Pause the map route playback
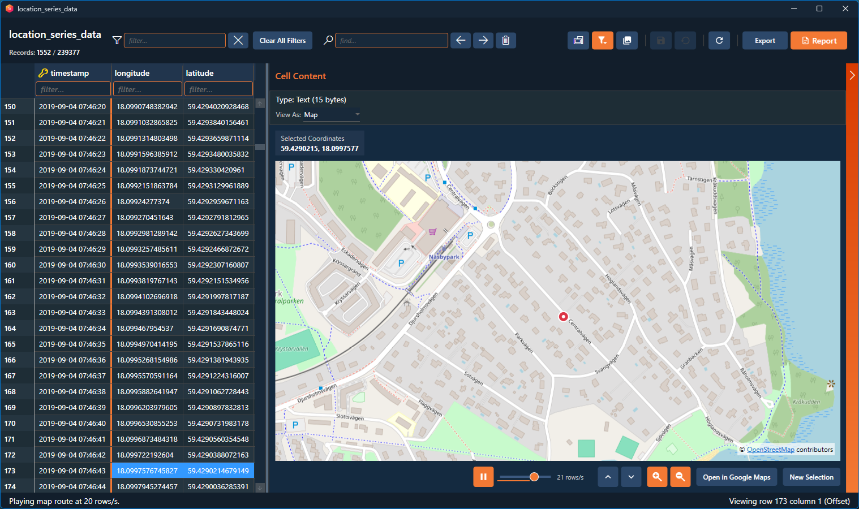The width and height of the screenshot is (859, 509). [483, 477]
